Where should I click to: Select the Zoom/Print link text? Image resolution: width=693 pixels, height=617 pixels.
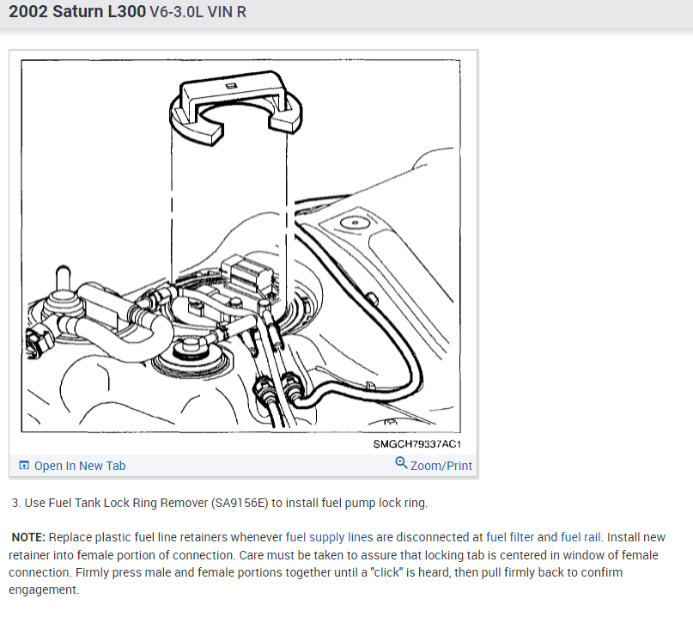[x=441, y=466]
